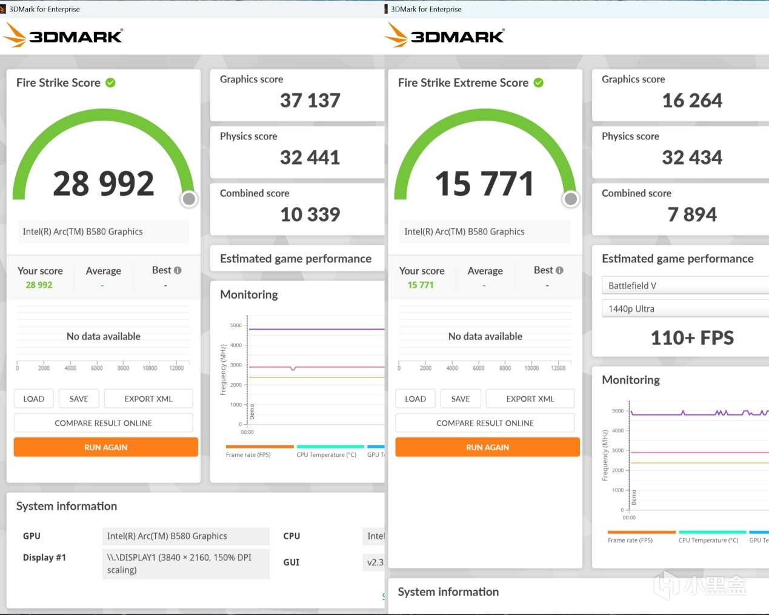Click the gauge knob on the Fire Strike Extreme dial
This screenshot has width=769, height=615.
click(x=571, y=199)
